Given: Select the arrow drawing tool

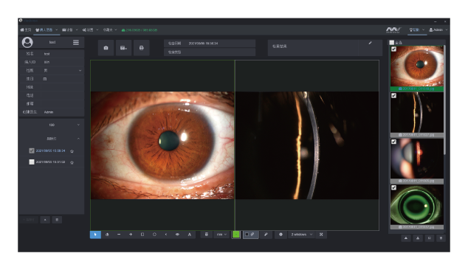Looking at the screenshot, I should [x=131, y=235].
